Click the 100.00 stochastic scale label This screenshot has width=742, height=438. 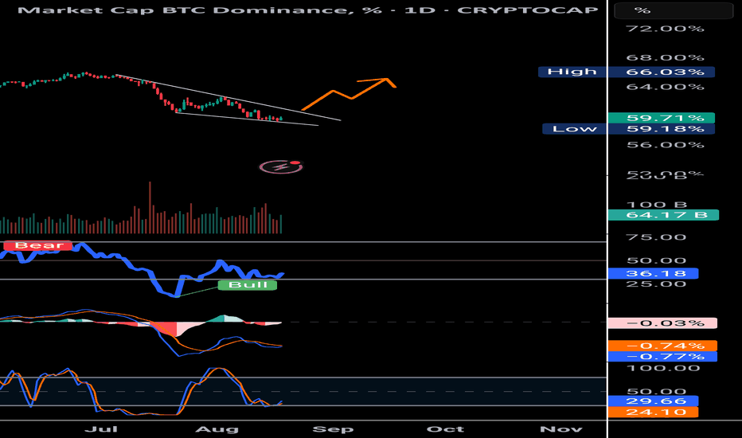(663, 369)
